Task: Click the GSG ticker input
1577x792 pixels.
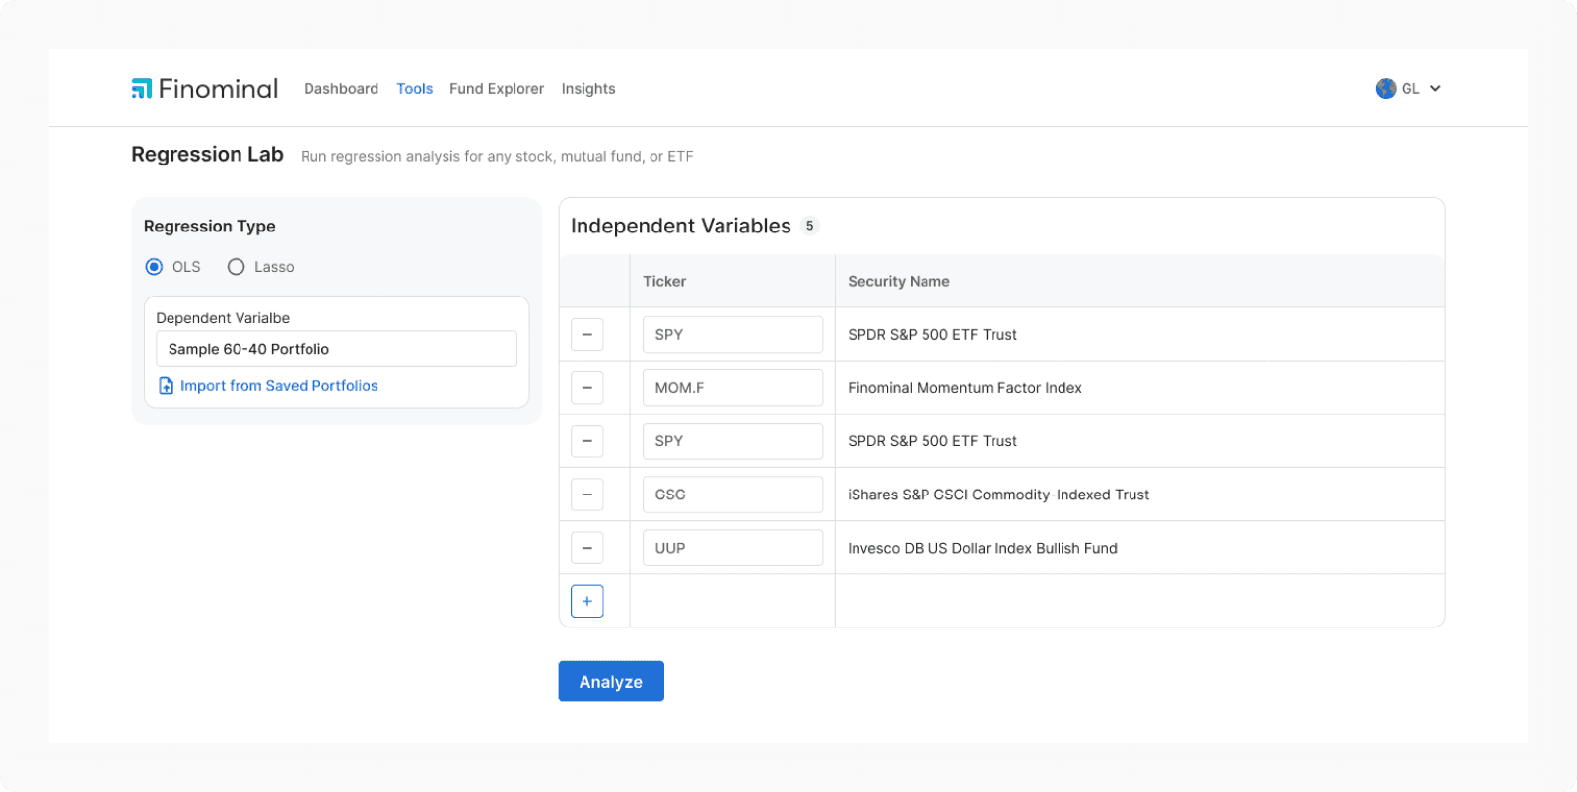Action: (x=732, y=495)
